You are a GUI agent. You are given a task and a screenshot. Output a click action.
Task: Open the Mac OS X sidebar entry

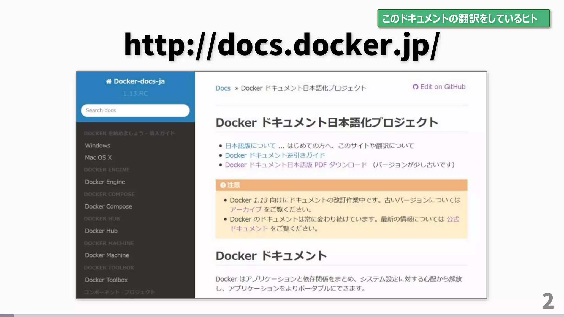tap(98, 157)
